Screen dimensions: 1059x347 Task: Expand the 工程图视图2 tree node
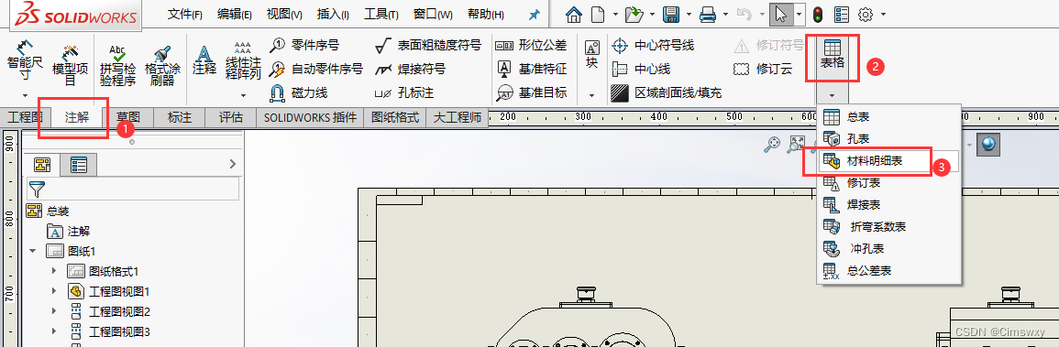(x=55, y=312)
